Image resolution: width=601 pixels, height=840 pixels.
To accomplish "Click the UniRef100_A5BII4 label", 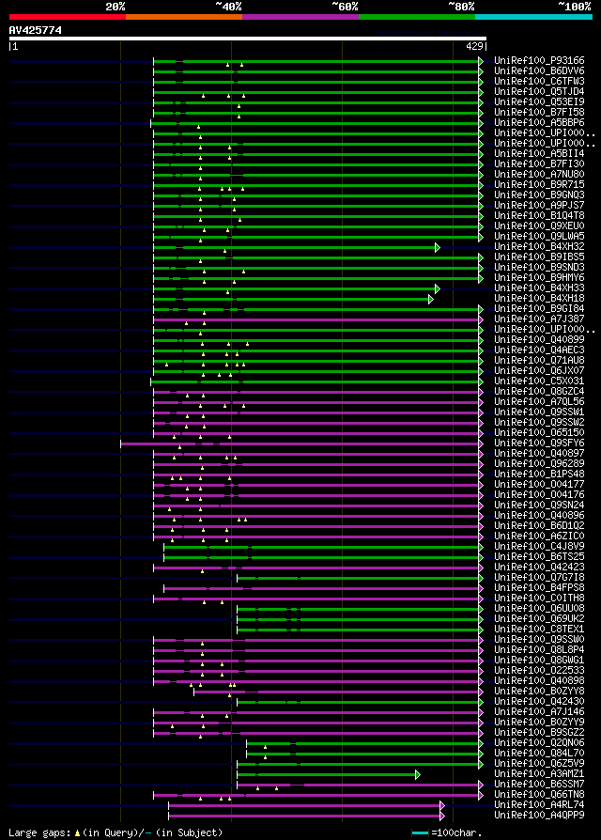I will [539, 154].
